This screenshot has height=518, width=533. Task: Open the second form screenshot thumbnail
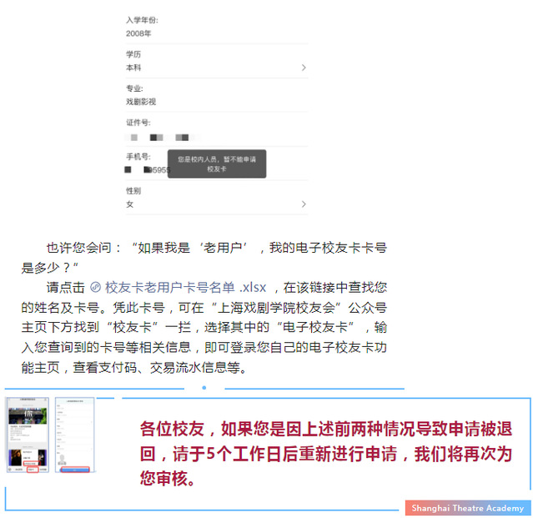[74, 435]
